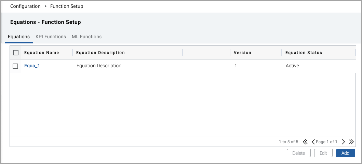The width and height of the screenshot is (362, 164).
Task: Click the Delete button
Action: point(298,153)
